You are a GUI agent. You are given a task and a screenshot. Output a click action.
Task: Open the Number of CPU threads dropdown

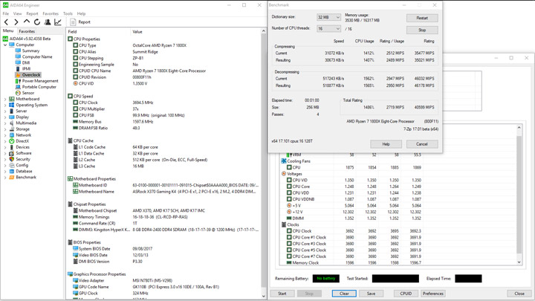(x=328, y=29)
